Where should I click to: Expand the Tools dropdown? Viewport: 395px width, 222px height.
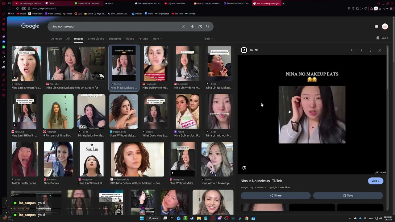tap(208, 39)
